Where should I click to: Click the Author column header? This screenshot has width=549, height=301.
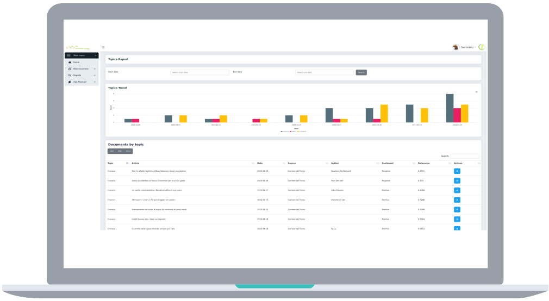(335, 164)
